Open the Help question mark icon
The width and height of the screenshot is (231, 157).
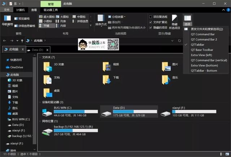(x=228, y=10)
